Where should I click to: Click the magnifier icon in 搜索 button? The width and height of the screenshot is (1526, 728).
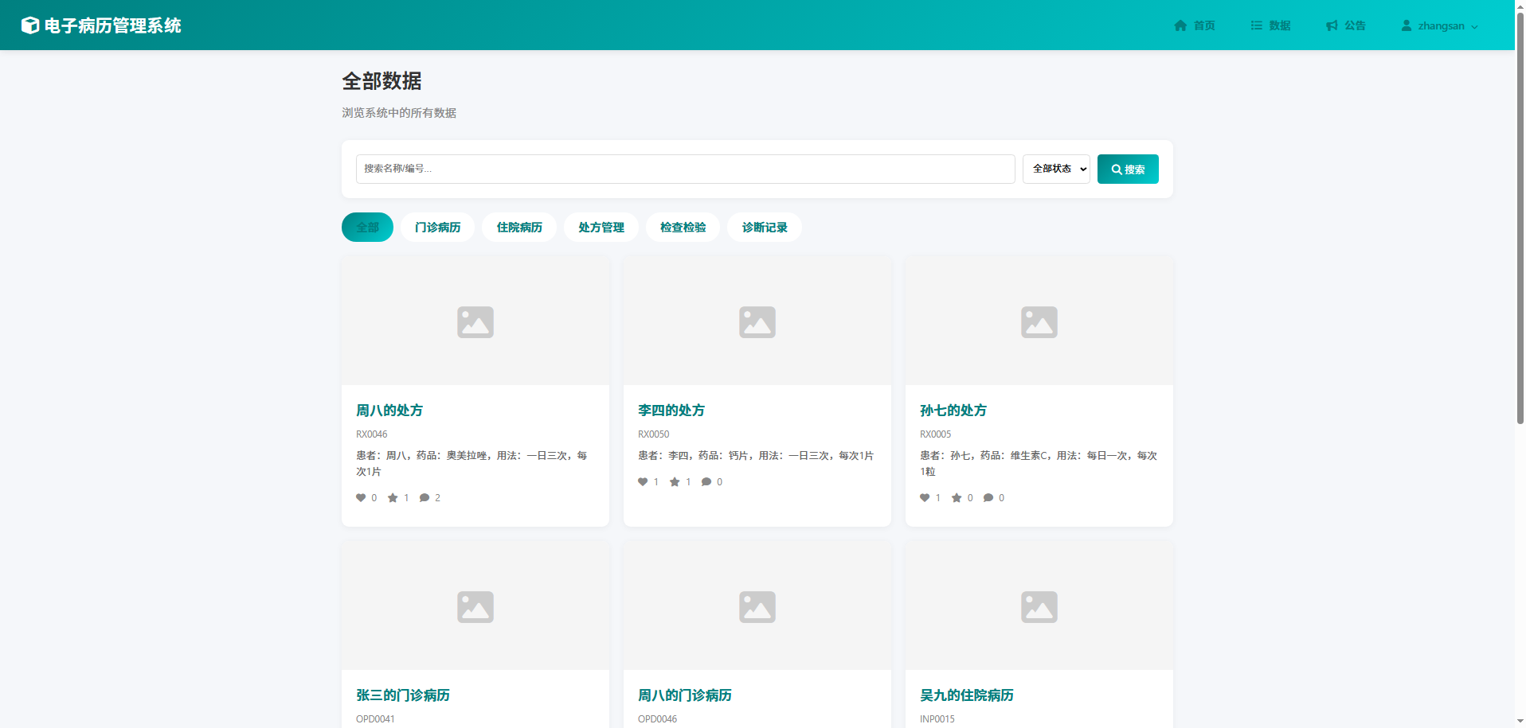[x=1117, y=169]
